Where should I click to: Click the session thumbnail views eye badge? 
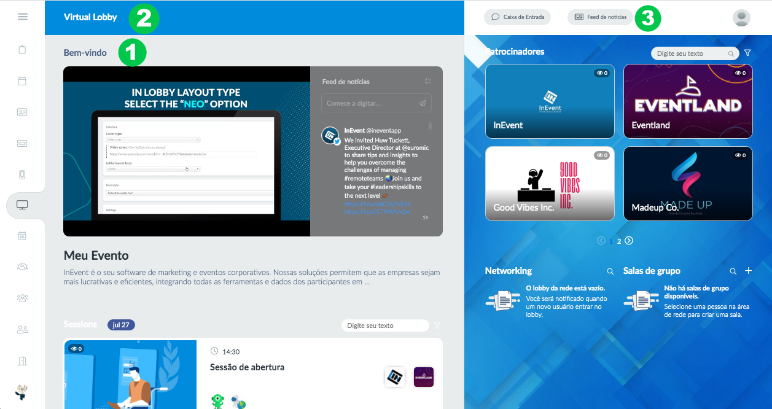77,349
